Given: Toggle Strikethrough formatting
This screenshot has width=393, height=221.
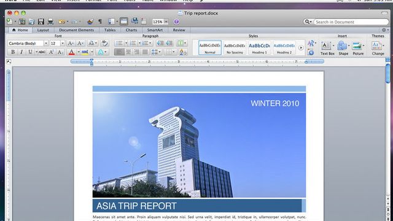Looking at the screenshot, I should [42, 52].
